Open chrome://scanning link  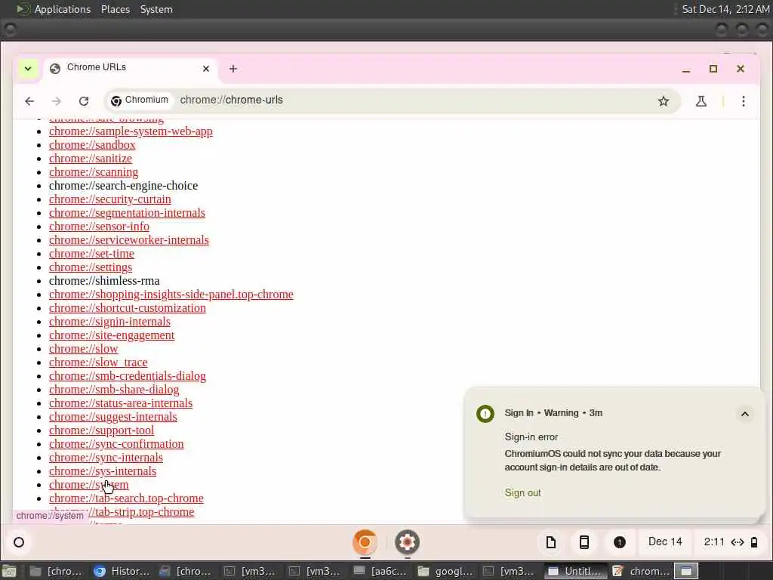point(94,172)
